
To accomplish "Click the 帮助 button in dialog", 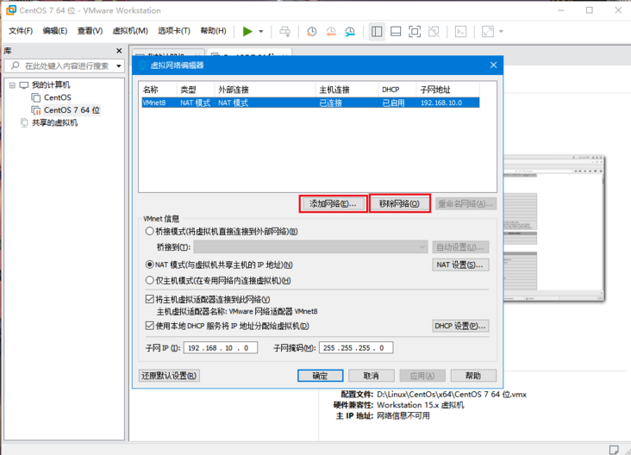I will pyautogui.click(x=473, y=376).
